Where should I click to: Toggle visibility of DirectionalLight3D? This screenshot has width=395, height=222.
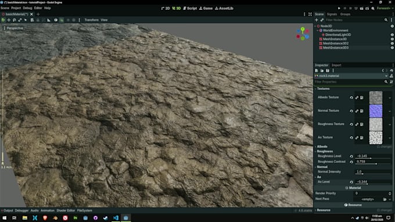[x=392, y=35]
